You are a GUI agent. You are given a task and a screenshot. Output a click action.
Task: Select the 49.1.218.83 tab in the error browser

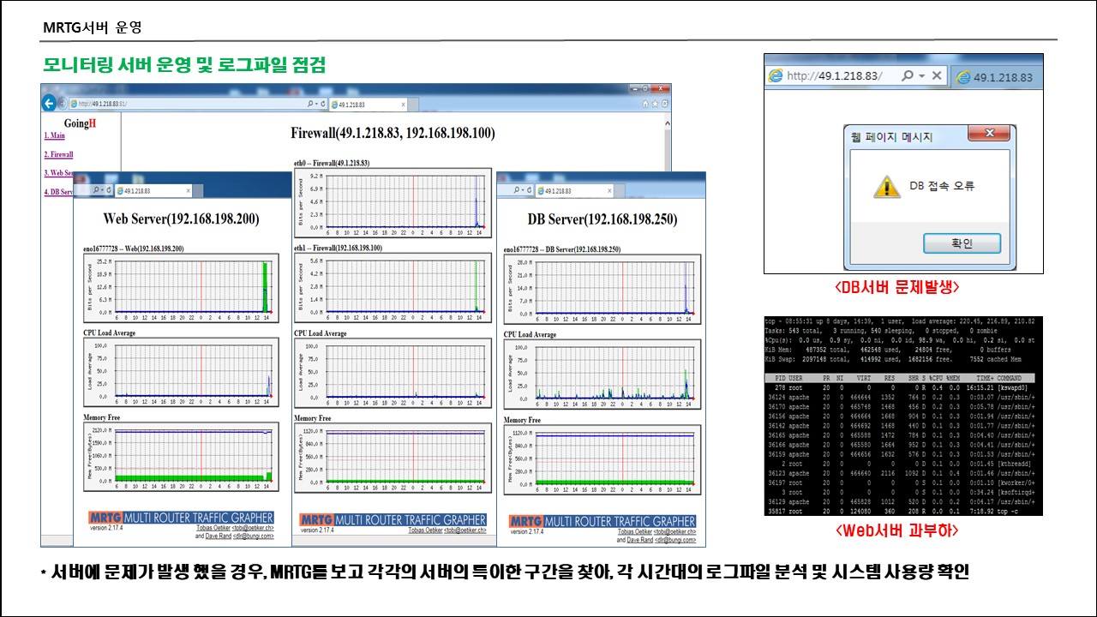click(1000, 76)
